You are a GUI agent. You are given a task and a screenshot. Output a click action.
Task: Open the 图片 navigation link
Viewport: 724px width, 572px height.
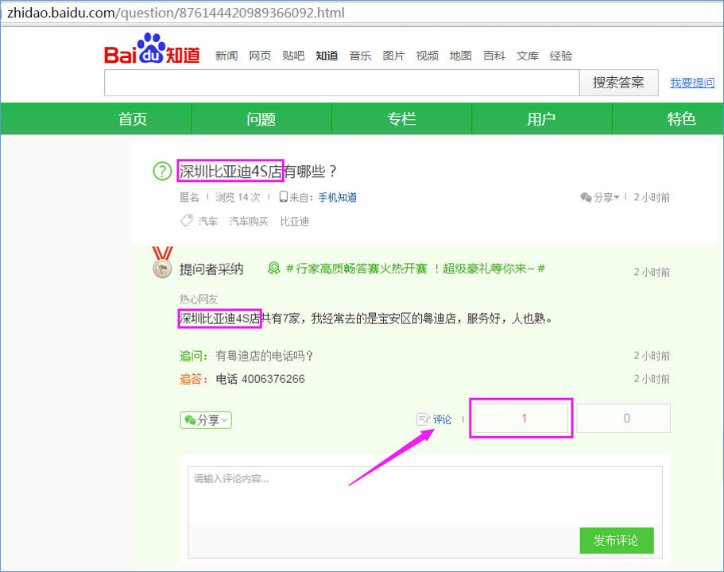click(393, 56)
